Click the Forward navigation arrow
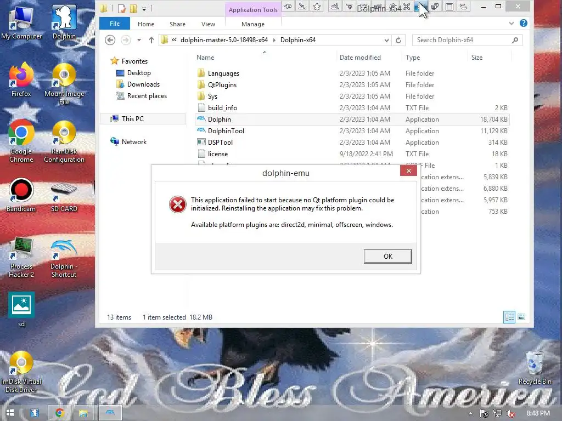Screen dimensions: 562x421 click(x=126, y=39)
